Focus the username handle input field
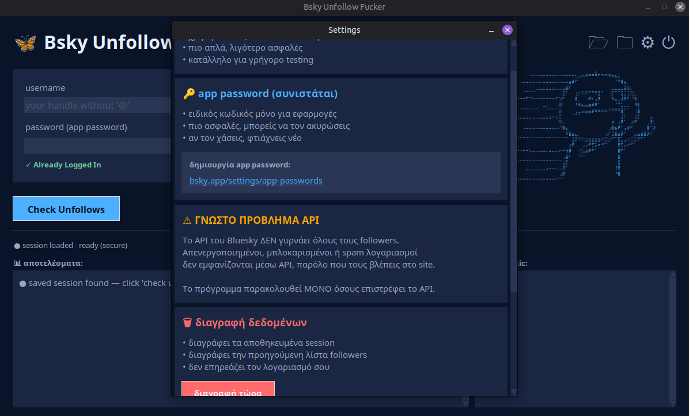The image size is (689, 416). [x=97, y=105]
